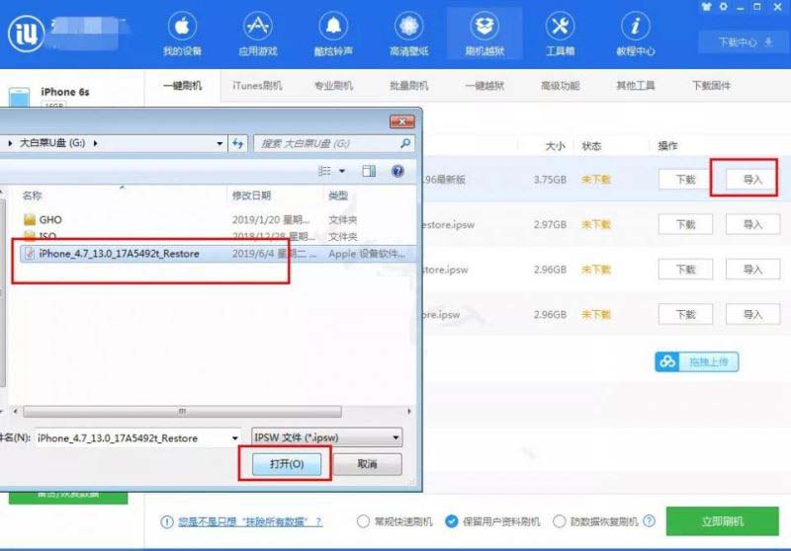
Task: Click 导入 for the 2.97GB firmware
Action: [752, 224]
